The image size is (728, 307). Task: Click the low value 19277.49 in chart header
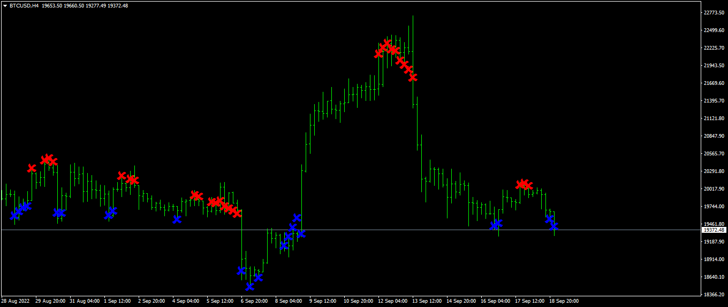pyautogui.click(x=96, y=5)
